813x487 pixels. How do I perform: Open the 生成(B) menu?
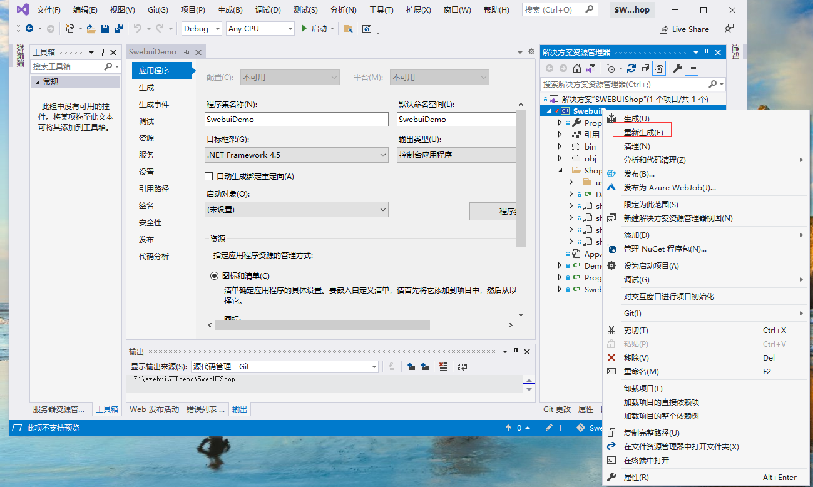coord(230,10)
